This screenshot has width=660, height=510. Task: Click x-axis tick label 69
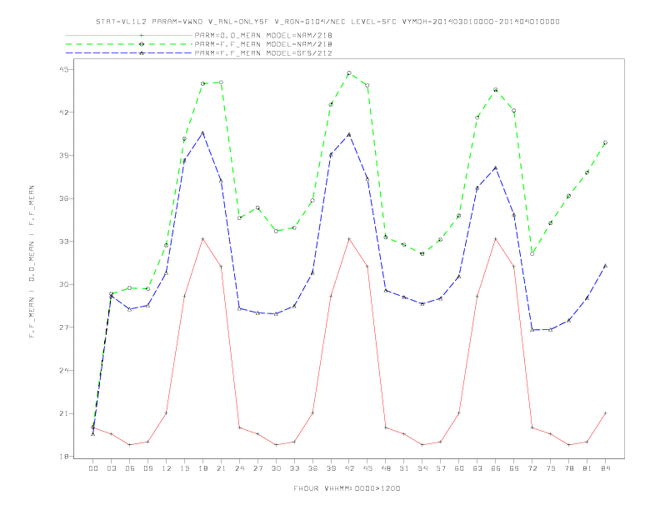coord(514,468)
